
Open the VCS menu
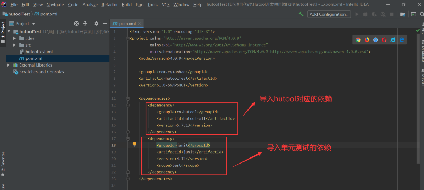click(166, 5)
